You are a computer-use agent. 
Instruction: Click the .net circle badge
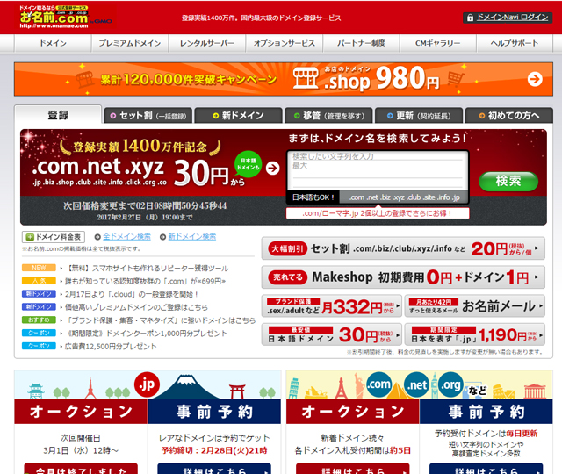pyautogui.click(x=417, y=384)
